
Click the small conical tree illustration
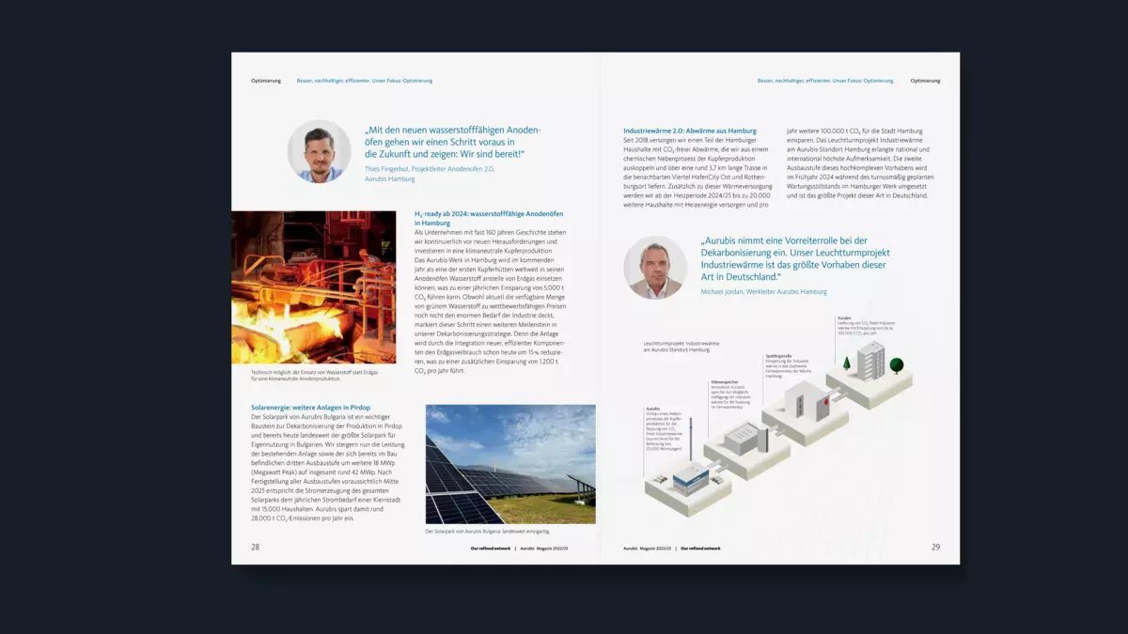click(847, 363)
